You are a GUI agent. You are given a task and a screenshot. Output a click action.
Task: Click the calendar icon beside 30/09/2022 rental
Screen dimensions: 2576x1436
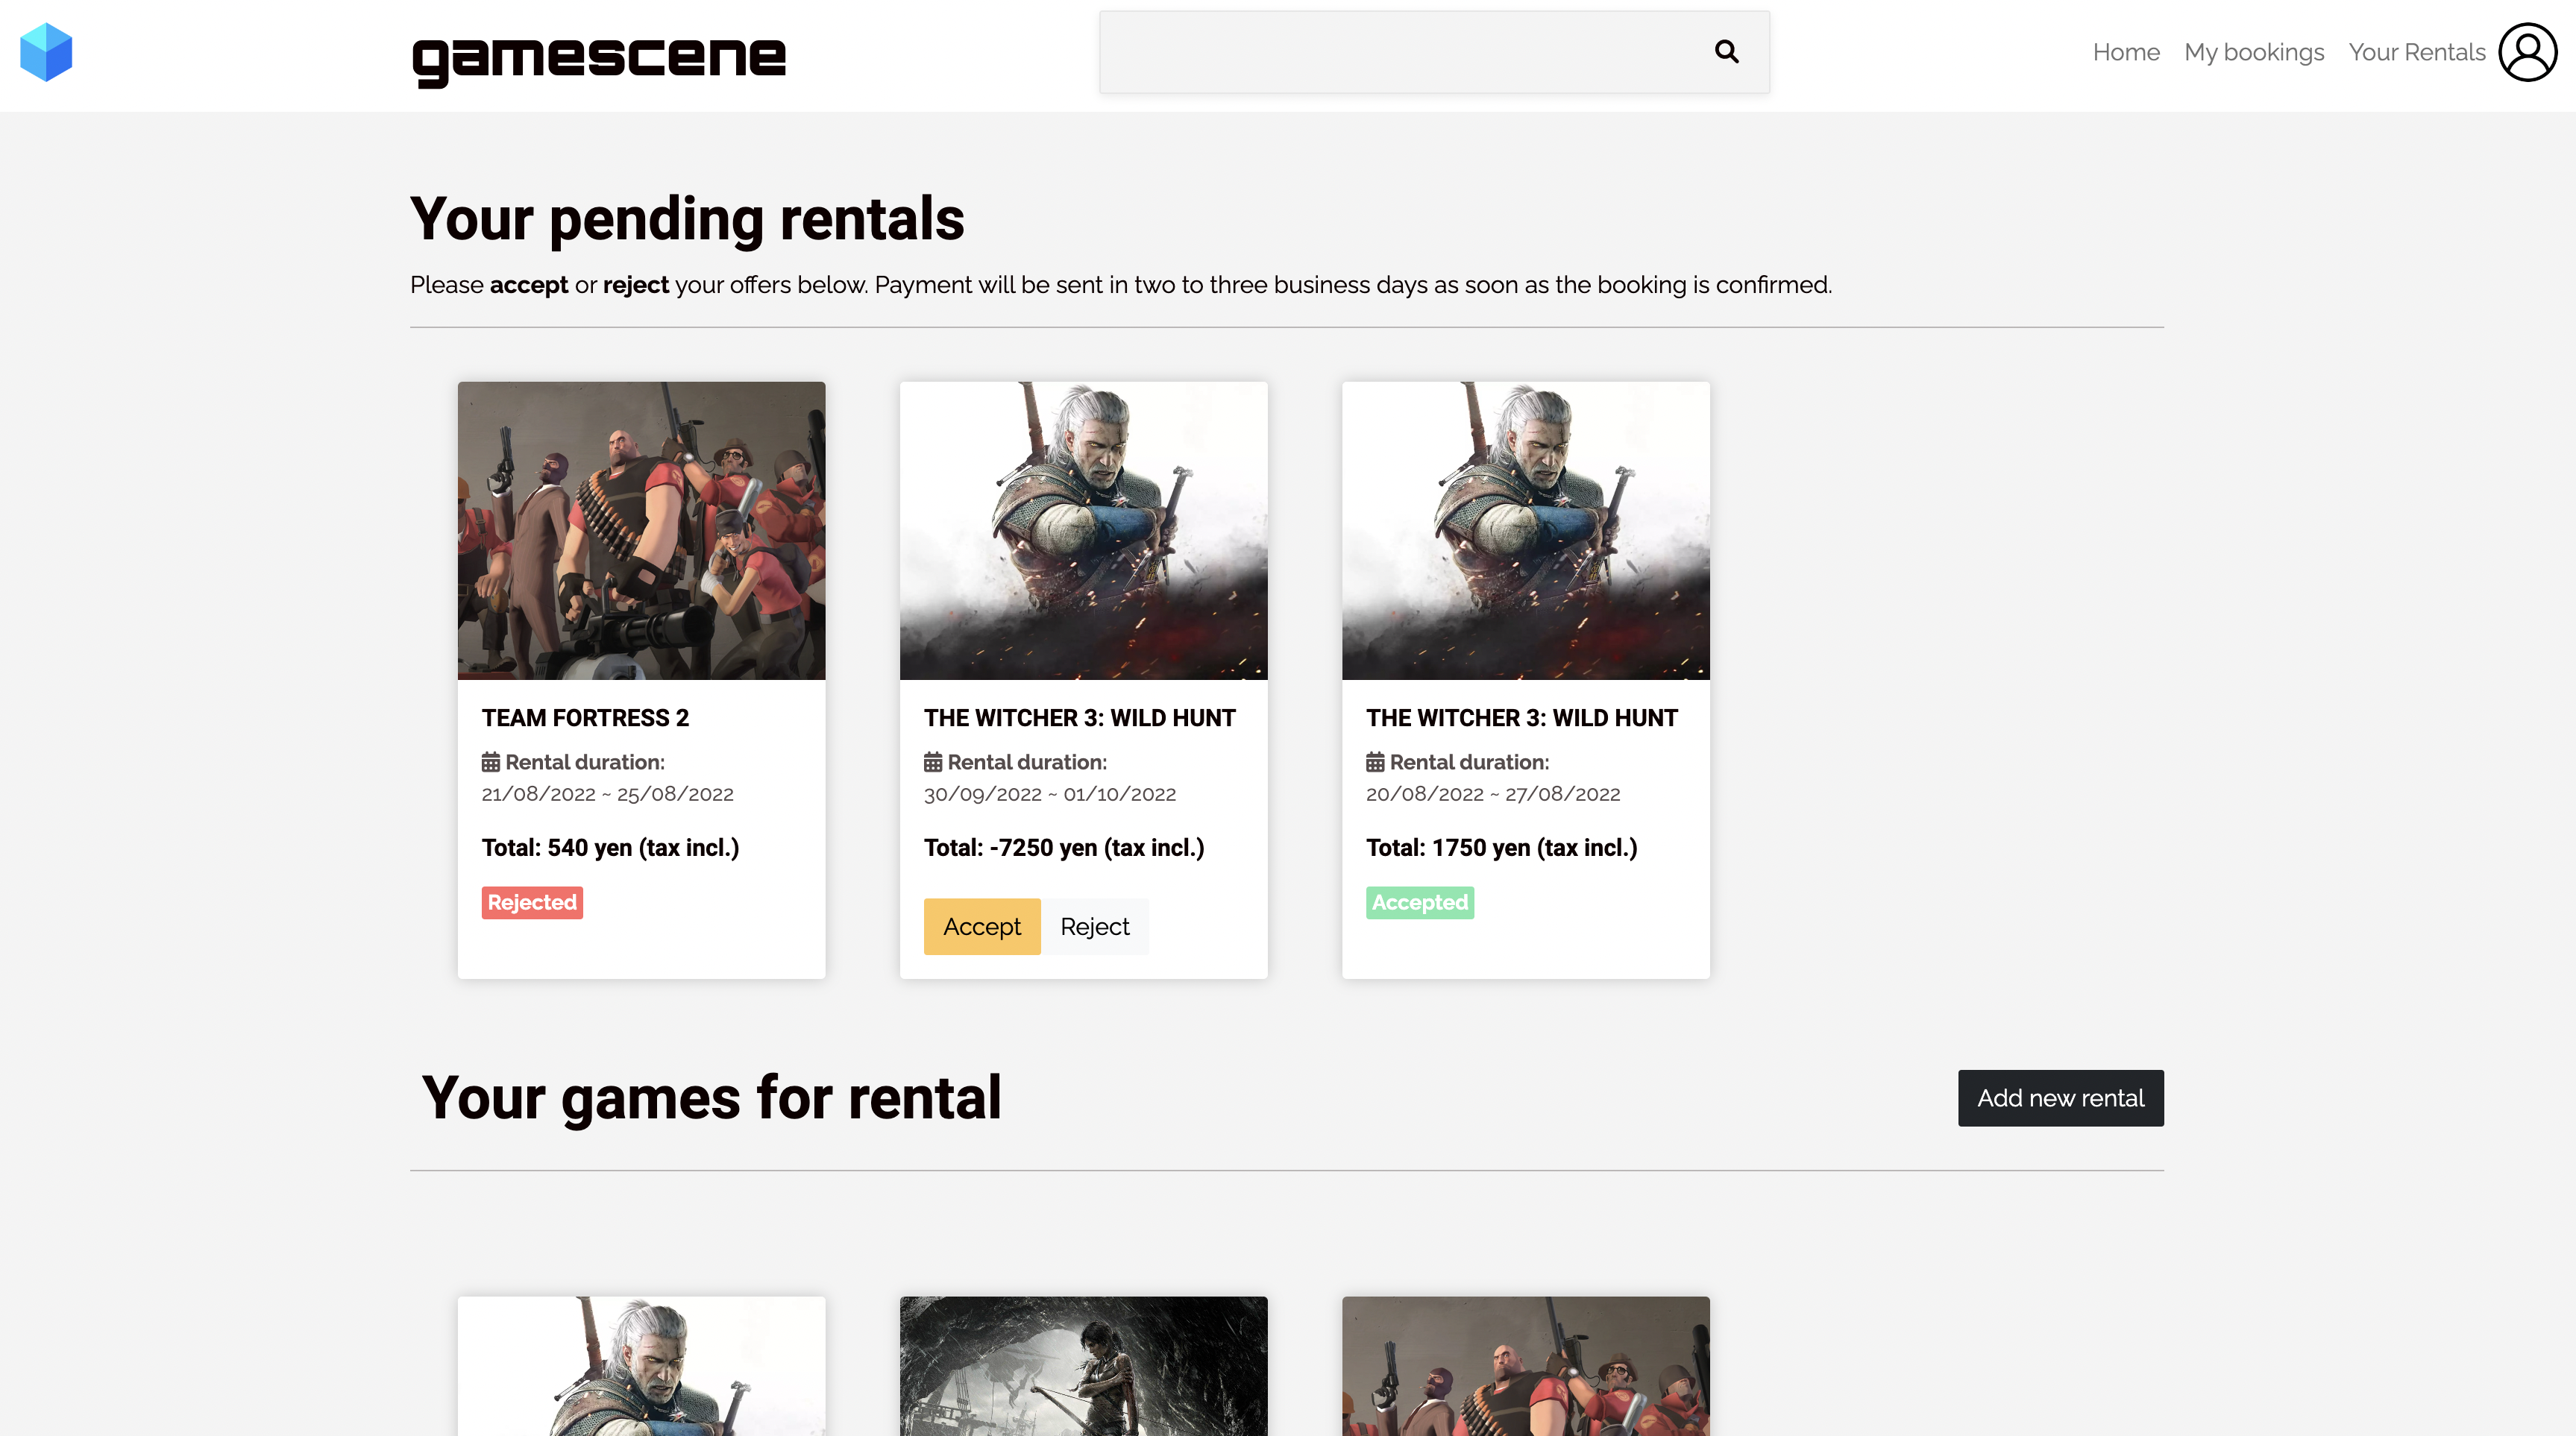point(932,762)
